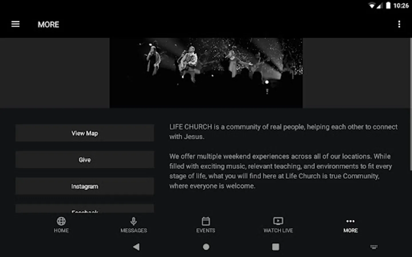Tap the cellular signal status icon
The width and height of the screenshot is (412, 257).
click(380, 6)
